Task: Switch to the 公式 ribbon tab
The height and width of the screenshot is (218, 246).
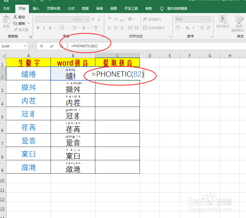Action: pyautogui.click(x=71, y=9)
